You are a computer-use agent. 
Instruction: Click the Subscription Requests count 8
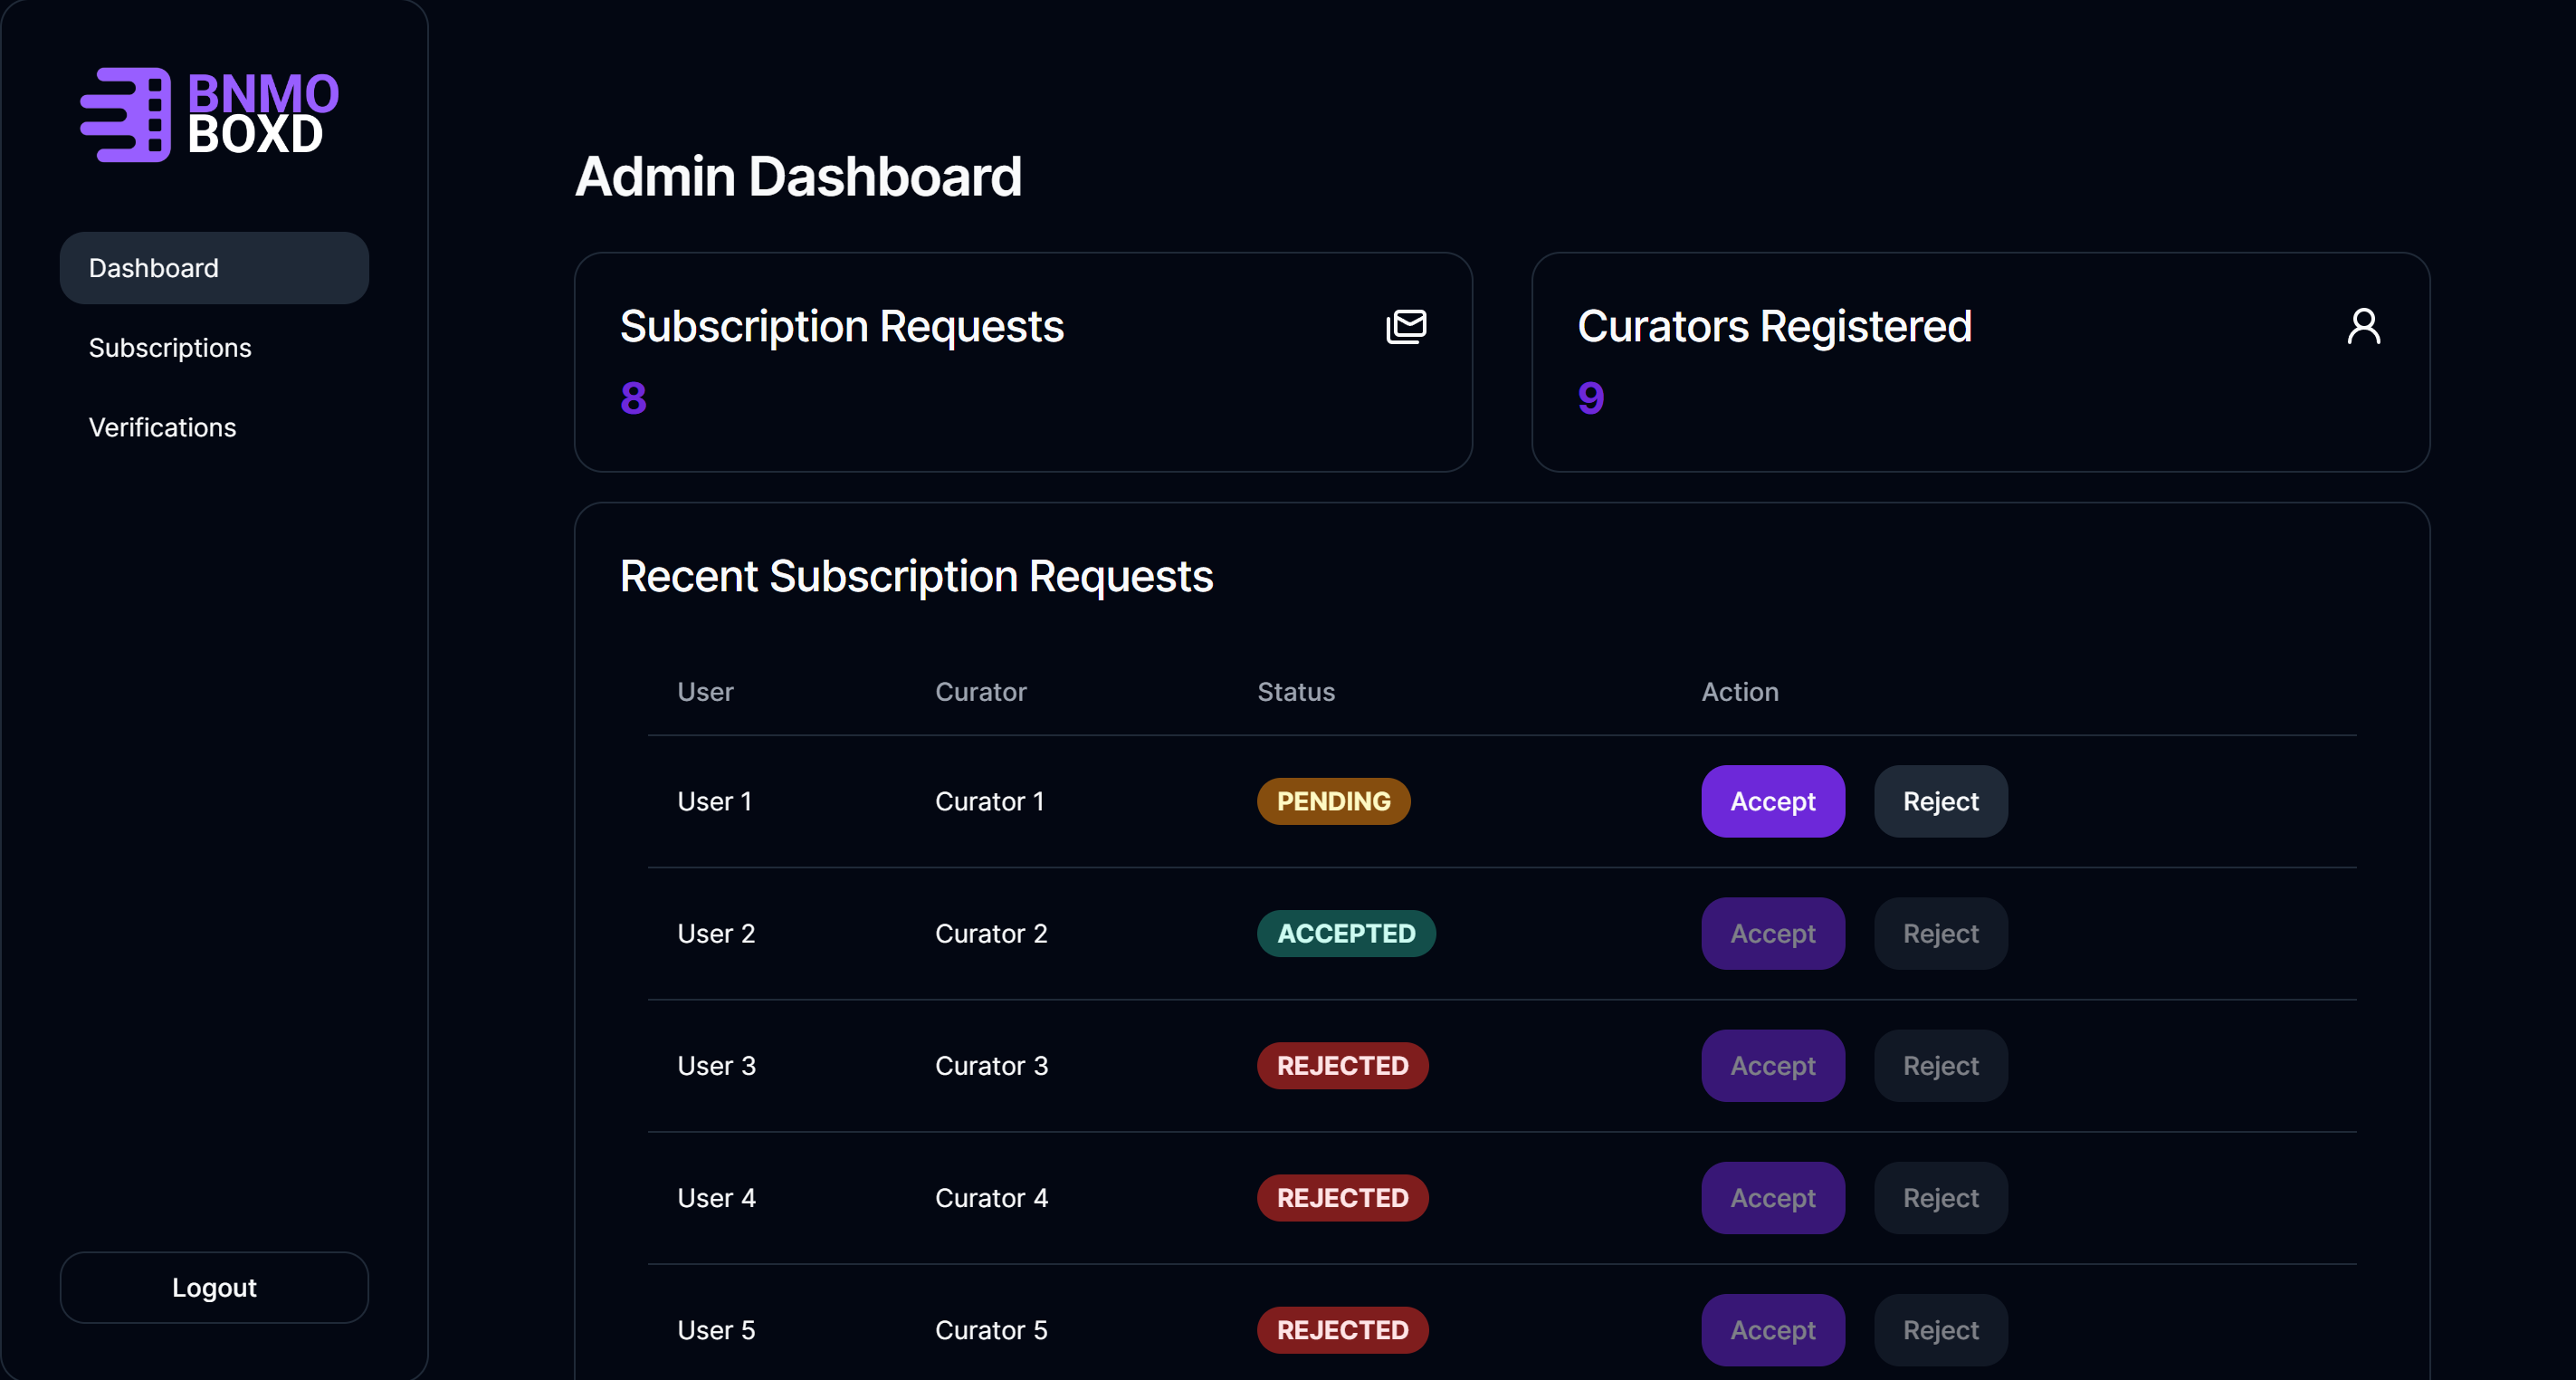pyautogui.click(x=633, y=398)
